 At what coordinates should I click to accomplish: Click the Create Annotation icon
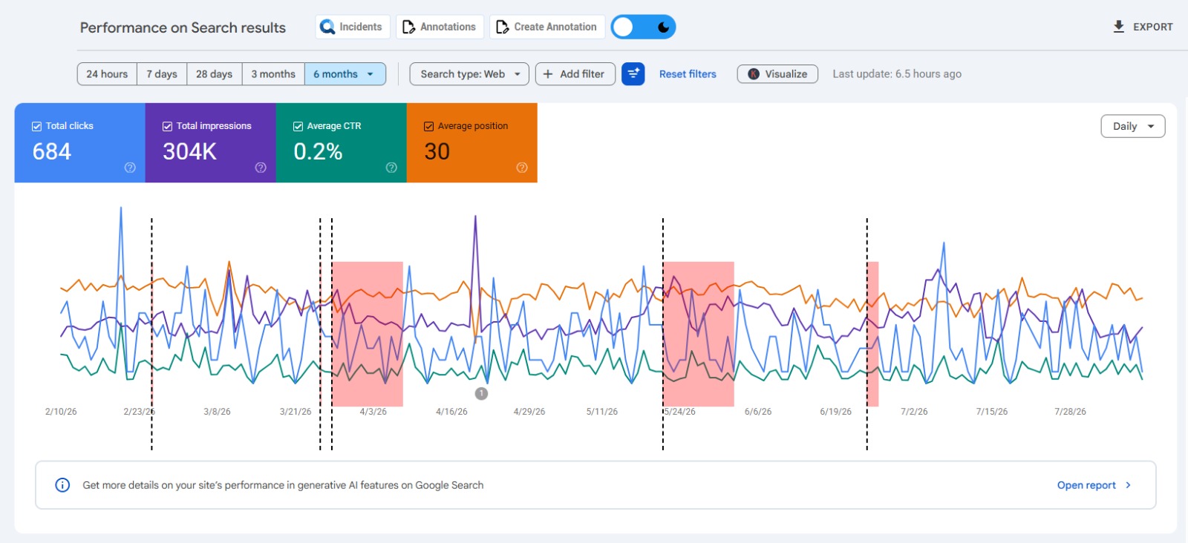tap(502, 27)
